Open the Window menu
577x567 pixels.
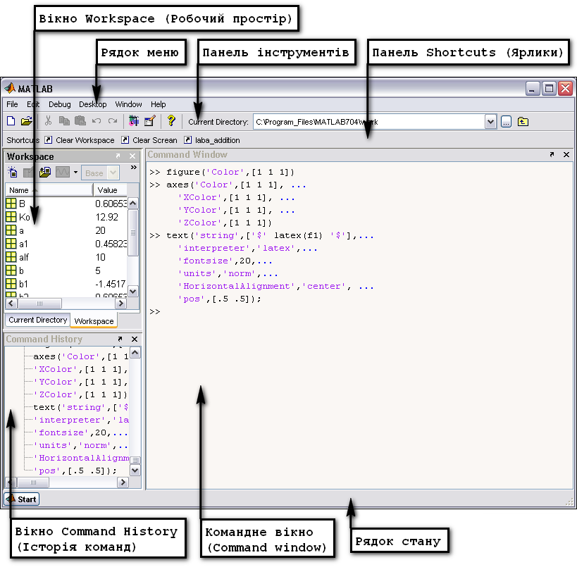pos(128,104)
